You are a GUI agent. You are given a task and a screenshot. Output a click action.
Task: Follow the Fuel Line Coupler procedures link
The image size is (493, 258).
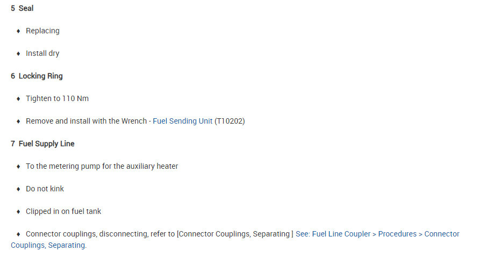(377, 234)
